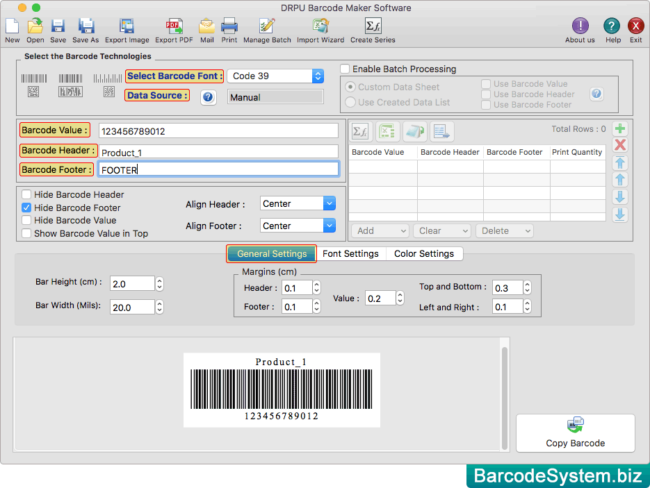Switch to General Settings tab
Viewport: 650px width, 488px height.
[x=272, y=254]
